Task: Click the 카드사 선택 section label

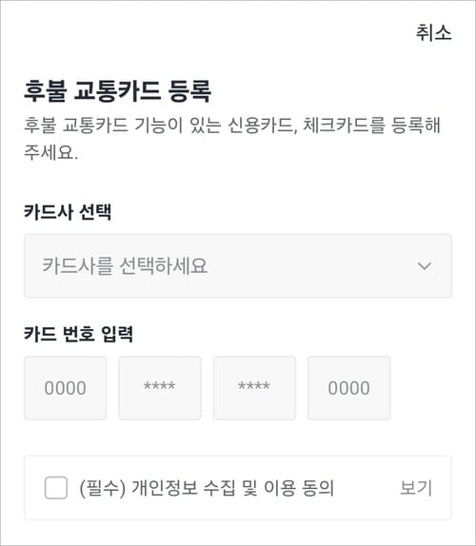Action: click(68, 212)
